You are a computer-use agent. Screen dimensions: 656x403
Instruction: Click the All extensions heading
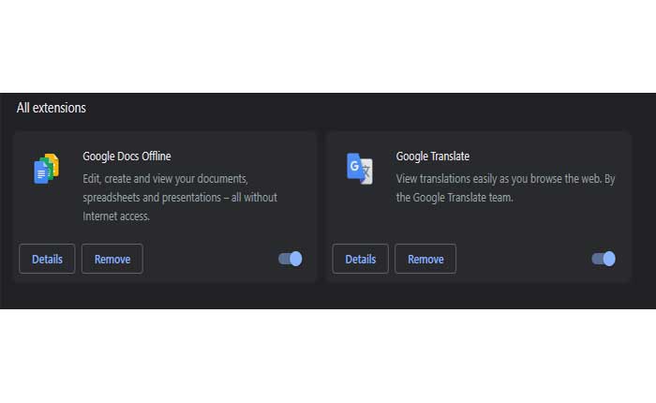point(51,108)
